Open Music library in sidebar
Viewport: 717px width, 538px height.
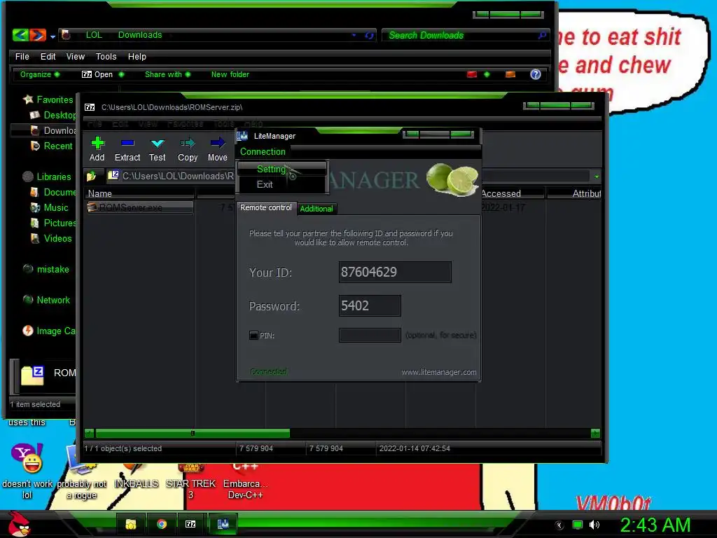pyautogui.click(x=50, y=207)
